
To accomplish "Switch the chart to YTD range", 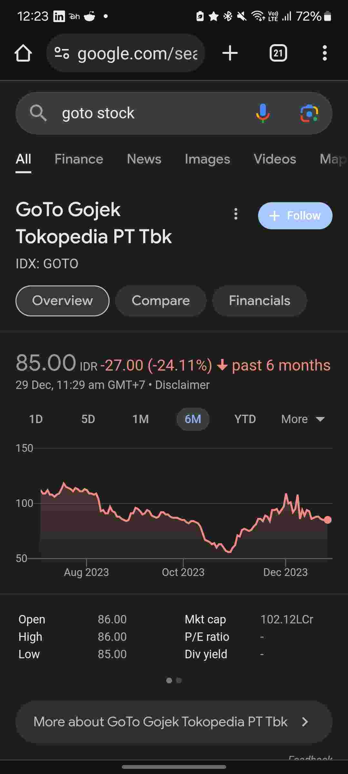I will pyautogui.click(x=245, y=419).
